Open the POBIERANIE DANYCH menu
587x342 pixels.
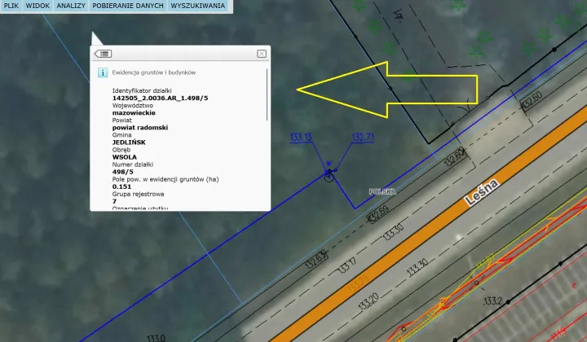pos(128,6)
